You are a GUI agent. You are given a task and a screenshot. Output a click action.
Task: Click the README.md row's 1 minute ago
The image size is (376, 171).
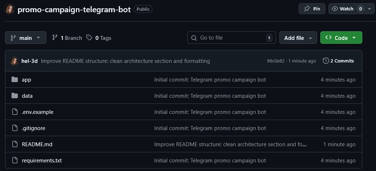[x=339, y=144]
